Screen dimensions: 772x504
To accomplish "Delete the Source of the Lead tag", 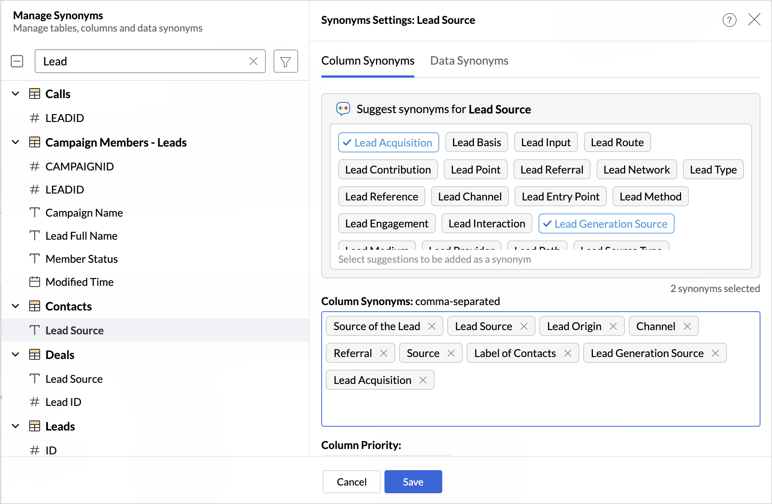I will [432, 326].
